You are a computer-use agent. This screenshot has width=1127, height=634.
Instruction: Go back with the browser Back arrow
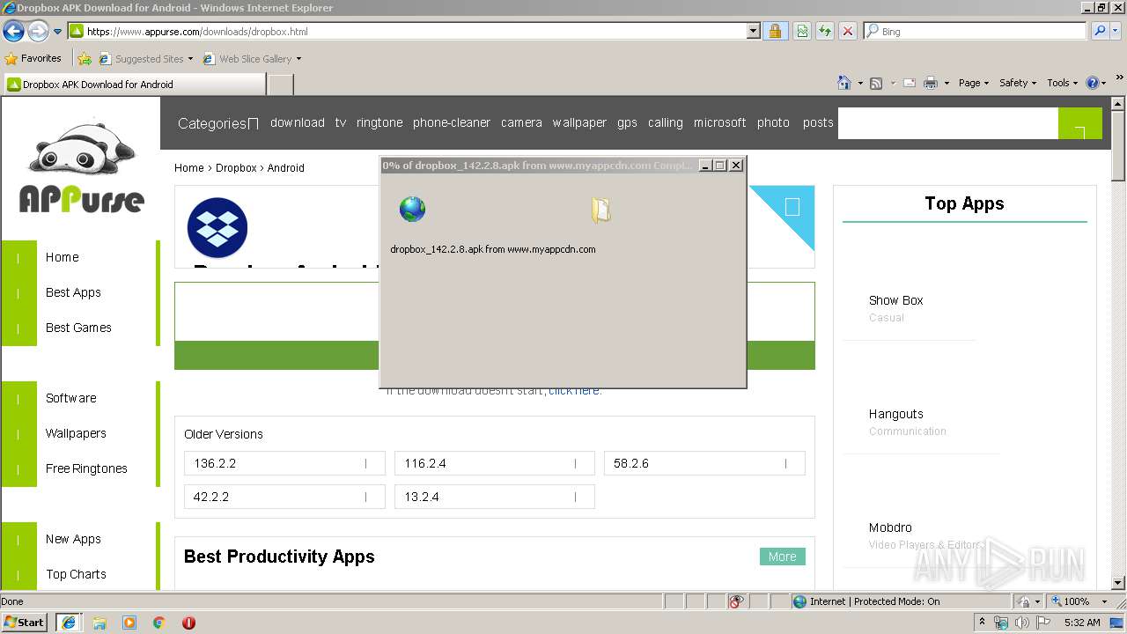pos(13,32)
